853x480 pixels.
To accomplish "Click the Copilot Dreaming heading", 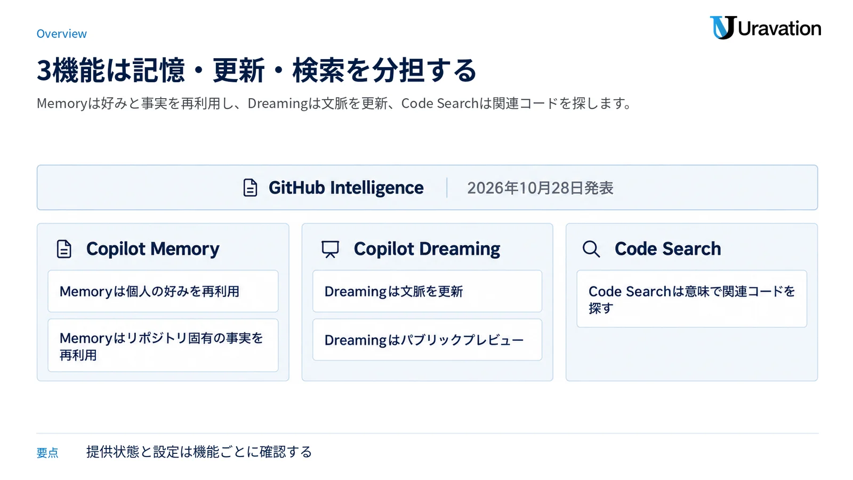I will [427, 249].
